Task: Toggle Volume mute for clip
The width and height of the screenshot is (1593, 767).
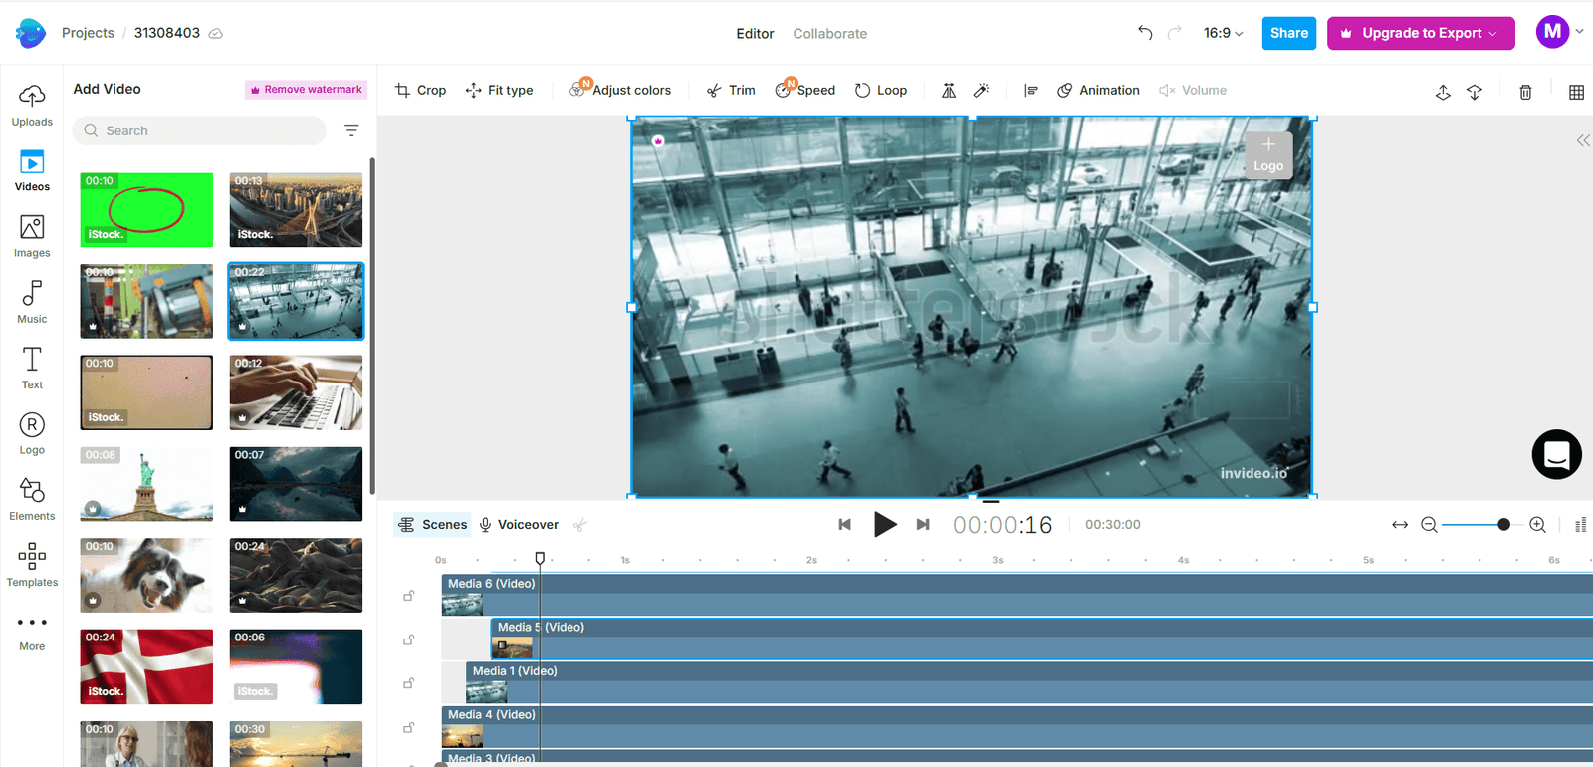Action: [x=1193, y=90]
